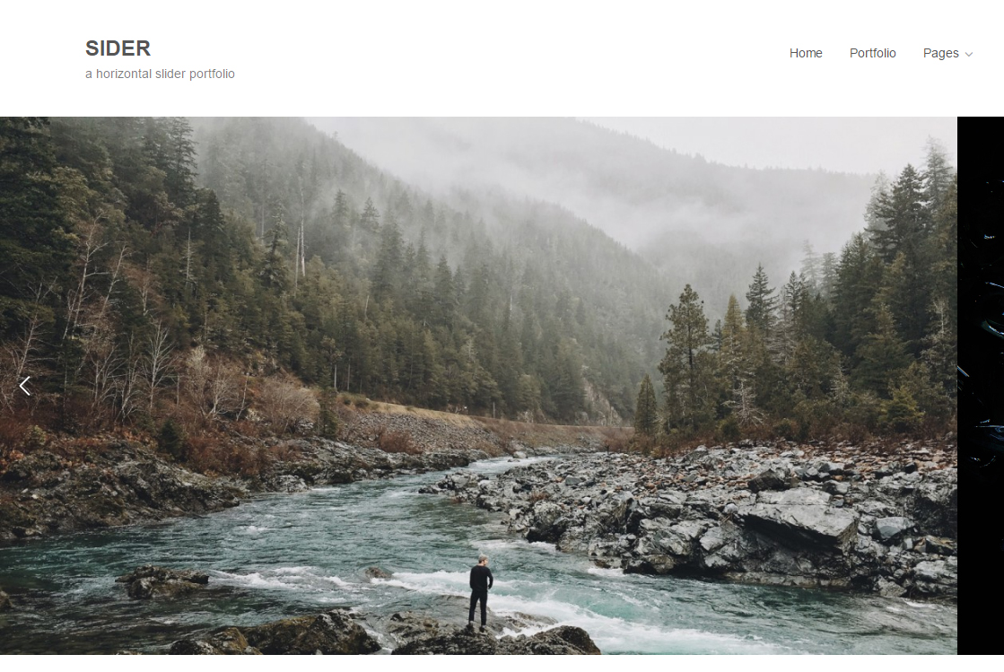
Task: Click the small rock island in the river
Action: [162, 581]
